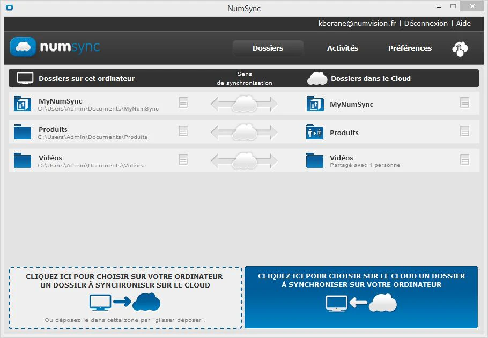Open the Aide link

[x=463, y=24]
